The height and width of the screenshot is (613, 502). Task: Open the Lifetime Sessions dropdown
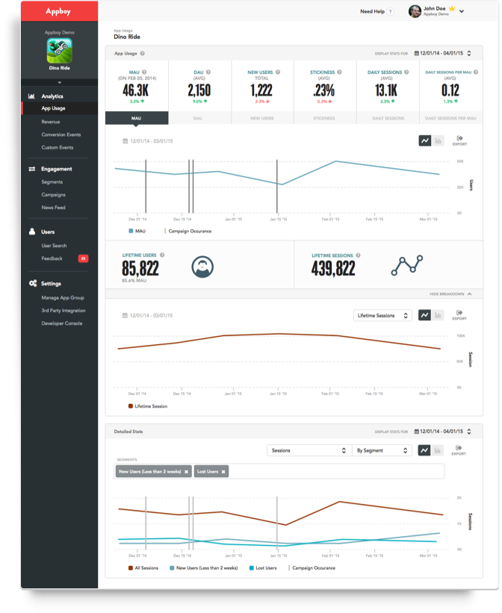(382, 316)
